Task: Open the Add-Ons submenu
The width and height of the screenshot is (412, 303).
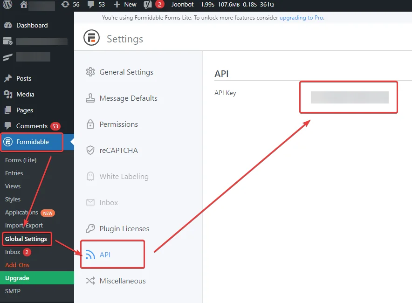Action: [x=17, y=265]
